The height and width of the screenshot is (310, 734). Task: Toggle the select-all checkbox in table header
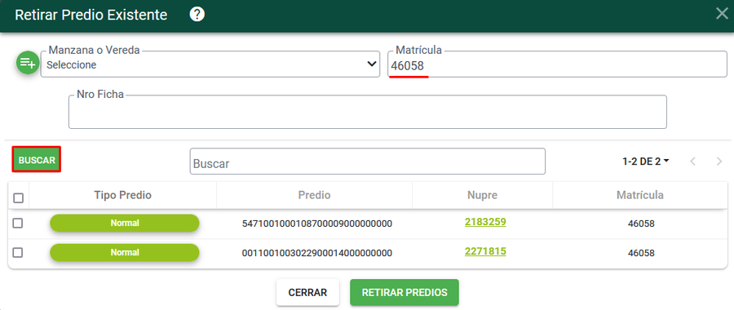[18, 198]
